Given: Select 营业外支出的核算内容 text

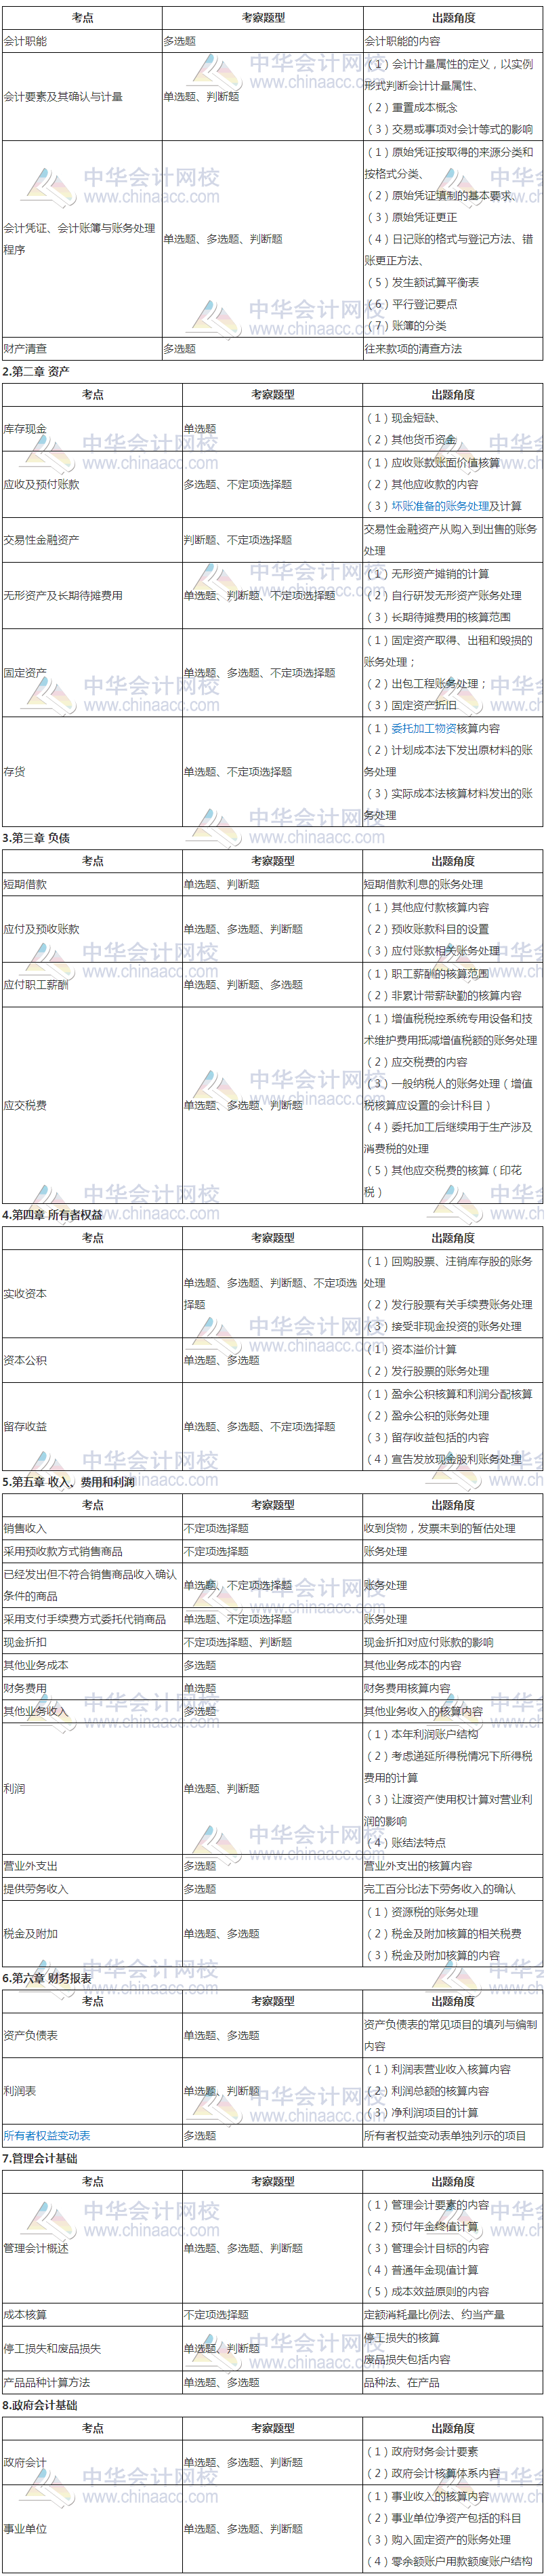Looking at the screenshot, I should pyautogui.click(x=418, y=1866).
